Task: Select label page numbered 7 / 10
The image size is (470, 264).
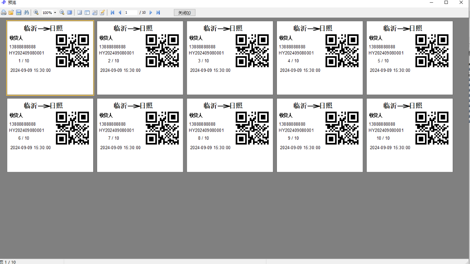Action: pos(140,135)
